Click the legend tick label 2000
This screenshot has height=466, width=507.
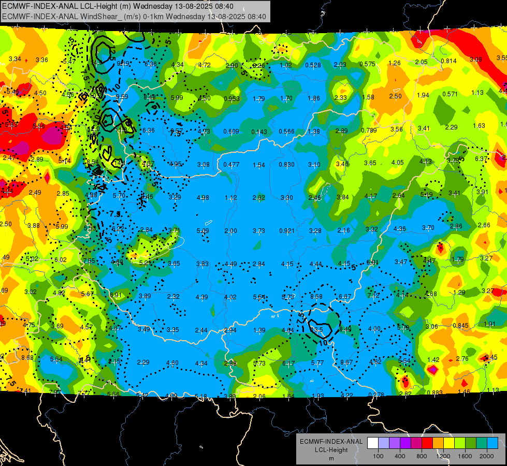pos(487,456)
